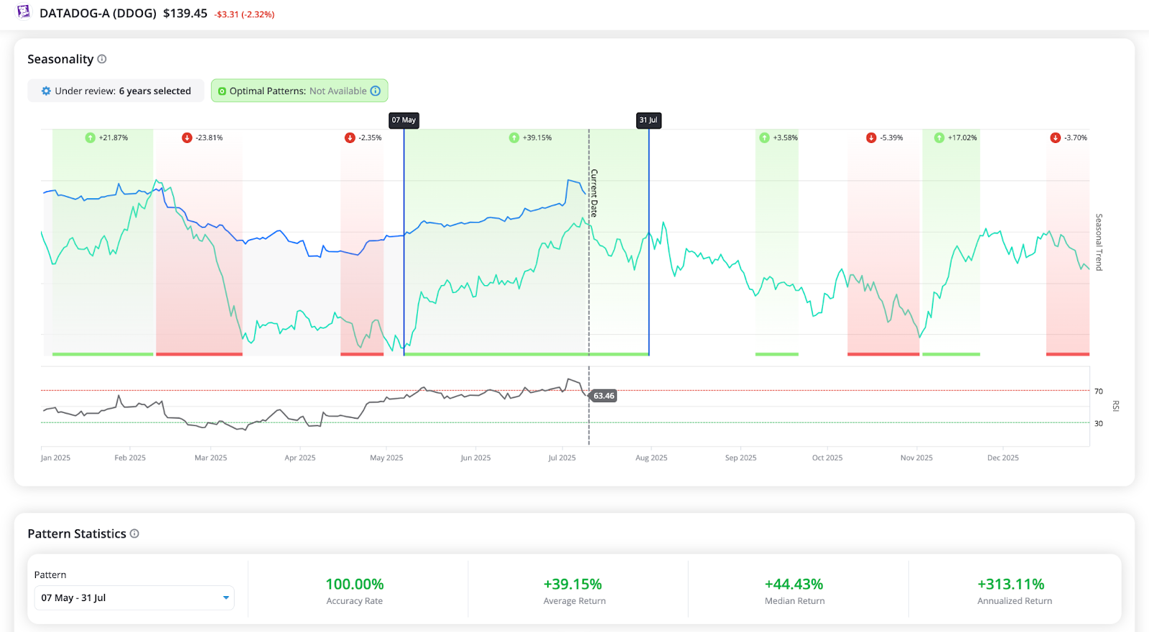The image size is (1149, 632).
Task: Click the Pattern dropdown arrow
Action: 225,598
